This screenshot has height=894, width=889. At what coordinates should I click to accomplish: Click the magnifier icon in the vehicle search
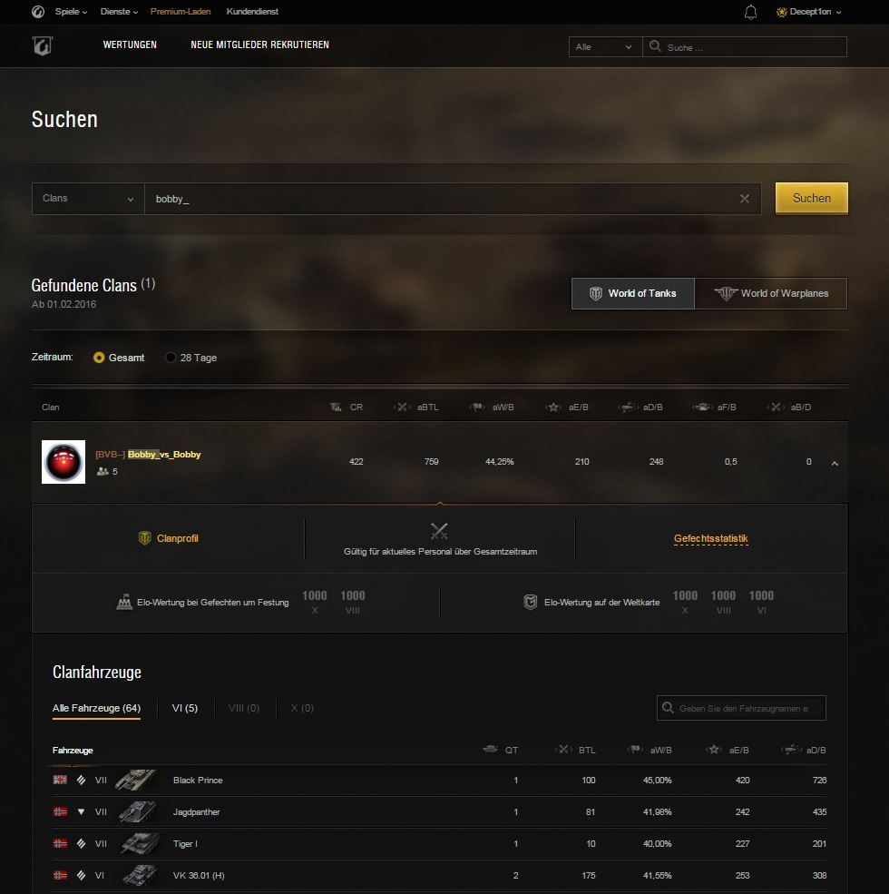668,708
